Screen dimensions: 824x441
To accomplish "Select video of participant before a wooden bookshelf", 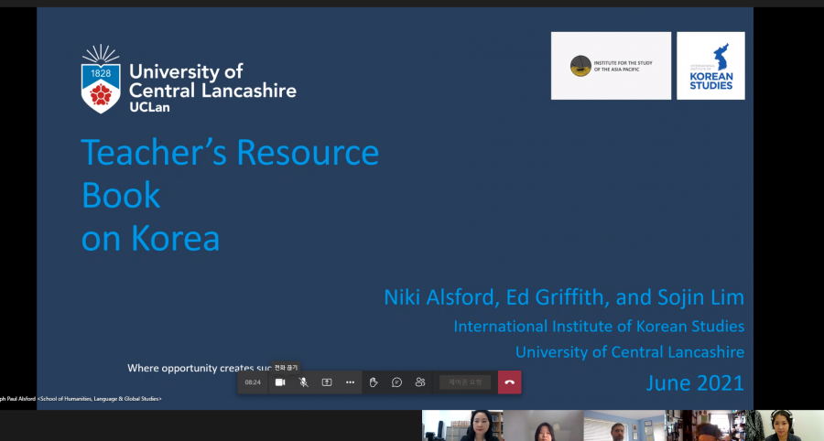I will (x=462, y=425).
